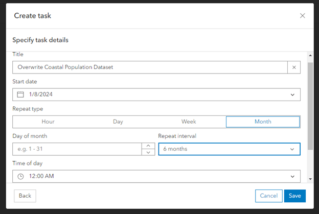The image size is (319, 214).
Task: Increase the Day of month value
Action: click(148, 146)
